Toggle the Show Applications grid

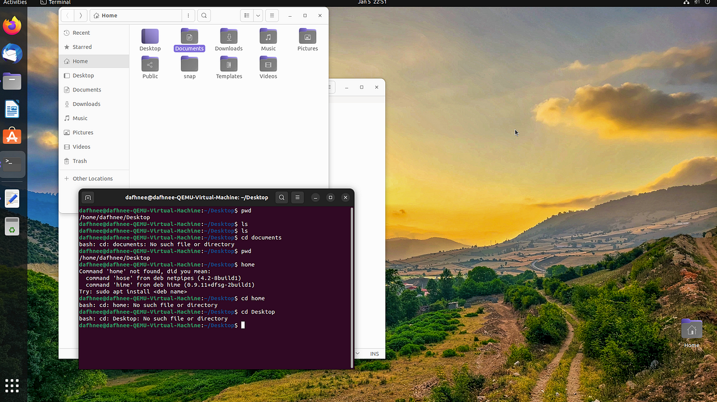(x=12, y=385)
